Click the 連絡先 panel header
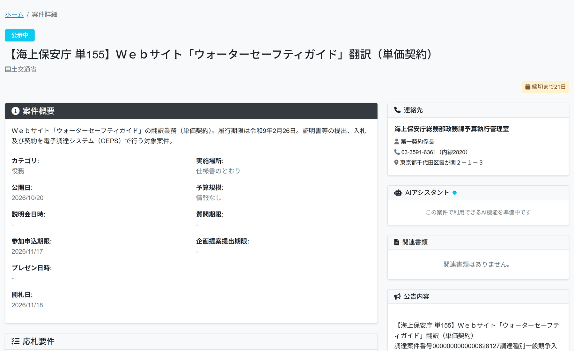The image size is (574, 351). pos(478,110)
